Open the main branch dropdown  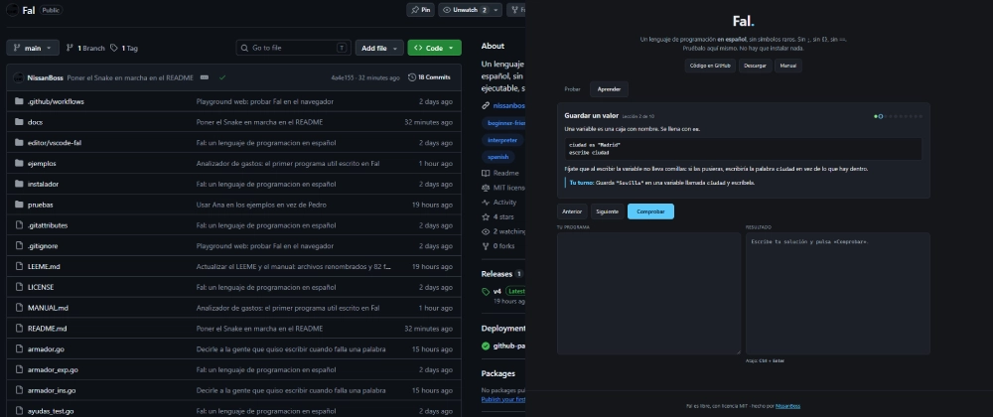pyautogui.click(x=33, y=48)
